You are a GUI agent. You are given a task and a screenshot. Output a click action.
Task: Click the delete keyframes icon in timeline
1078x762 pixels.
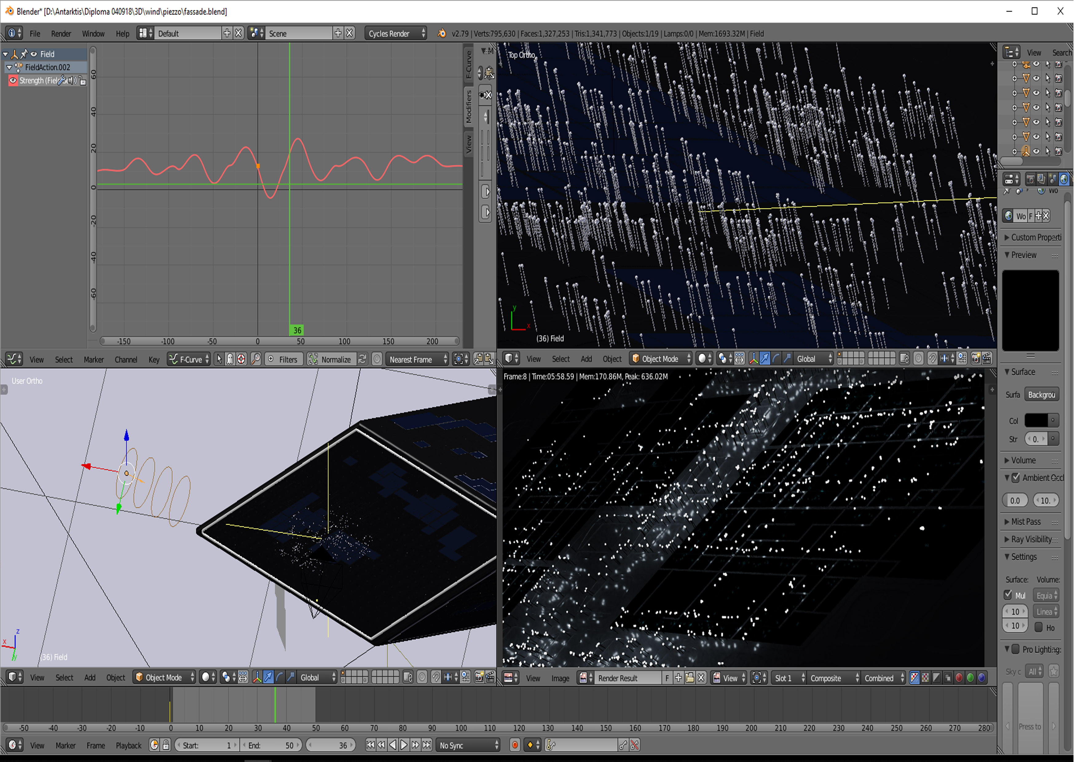634,745
